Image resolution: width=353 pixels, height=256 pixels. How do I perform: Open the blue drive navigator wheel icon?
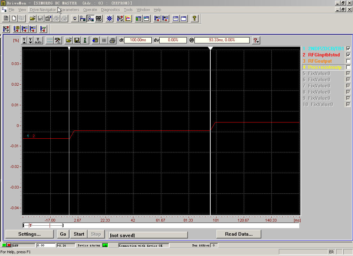[x=109, y=19]
